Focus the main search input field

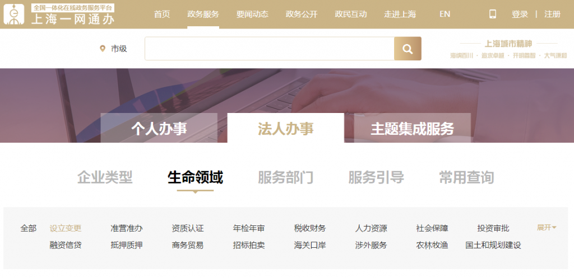click(269, 49)
